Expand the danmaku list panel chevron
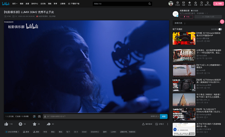 [219, 23]
